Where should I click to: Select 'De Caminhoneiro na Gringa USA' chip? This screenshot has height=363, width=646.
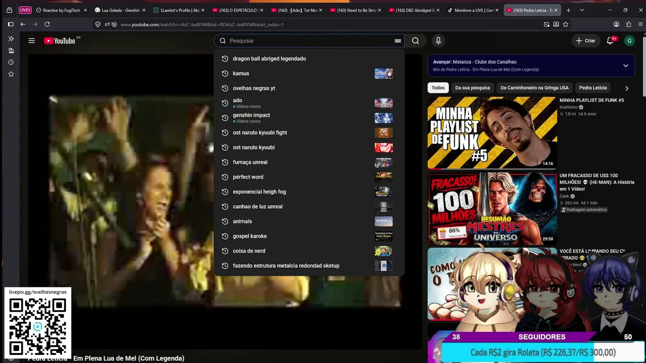tap(534, 88)
